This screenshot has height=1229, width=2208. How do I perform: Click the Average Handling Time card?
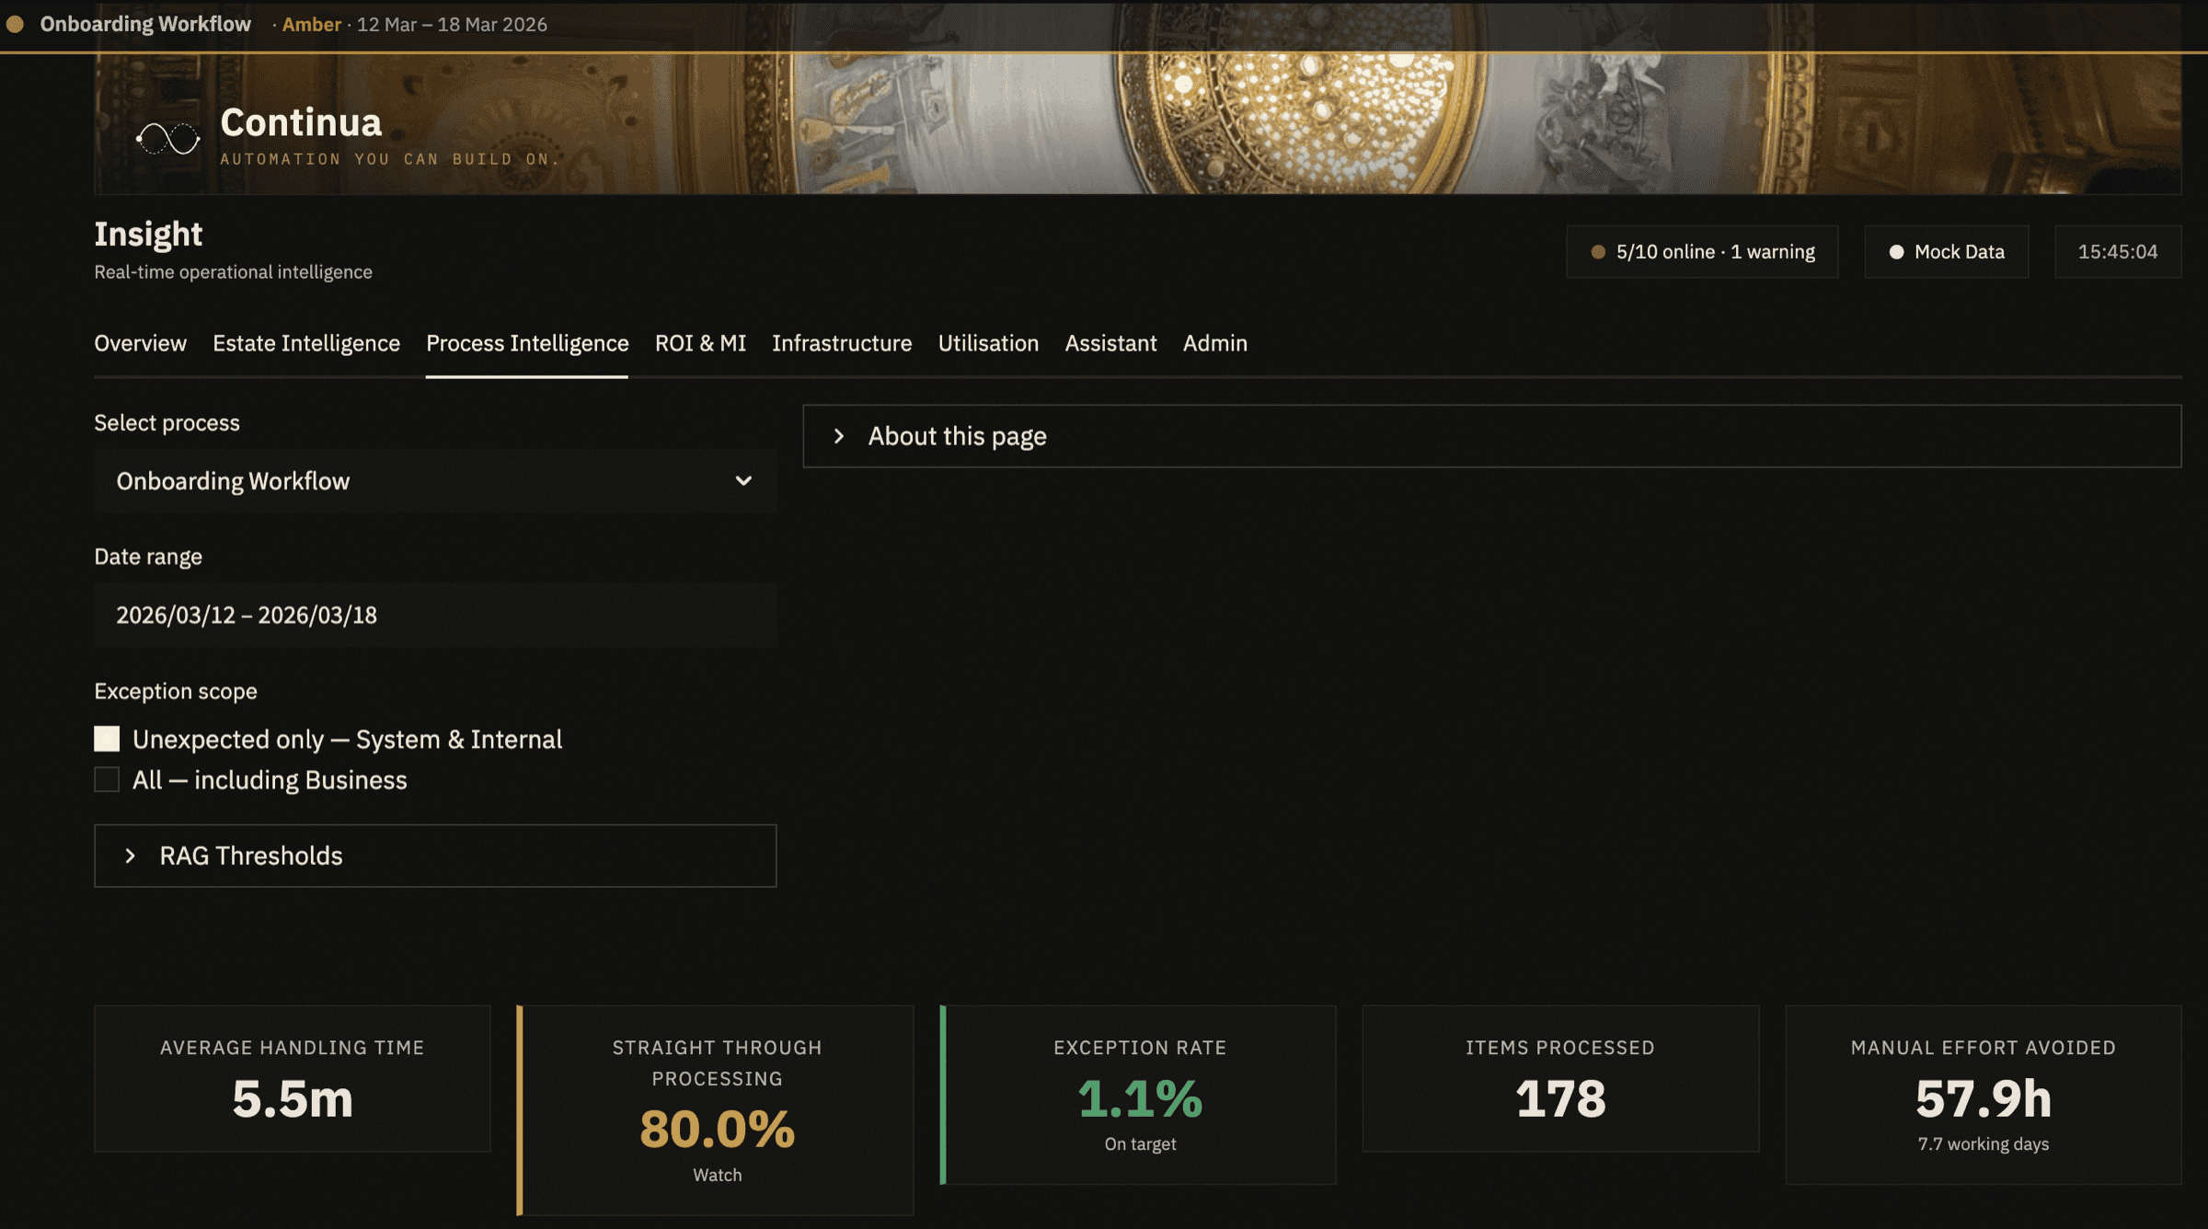pos(293,1078)
